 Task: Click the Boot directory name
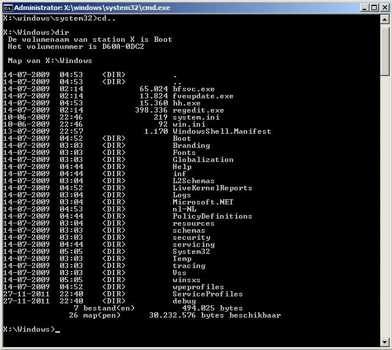pyautogui.click(x=182, y=138)
